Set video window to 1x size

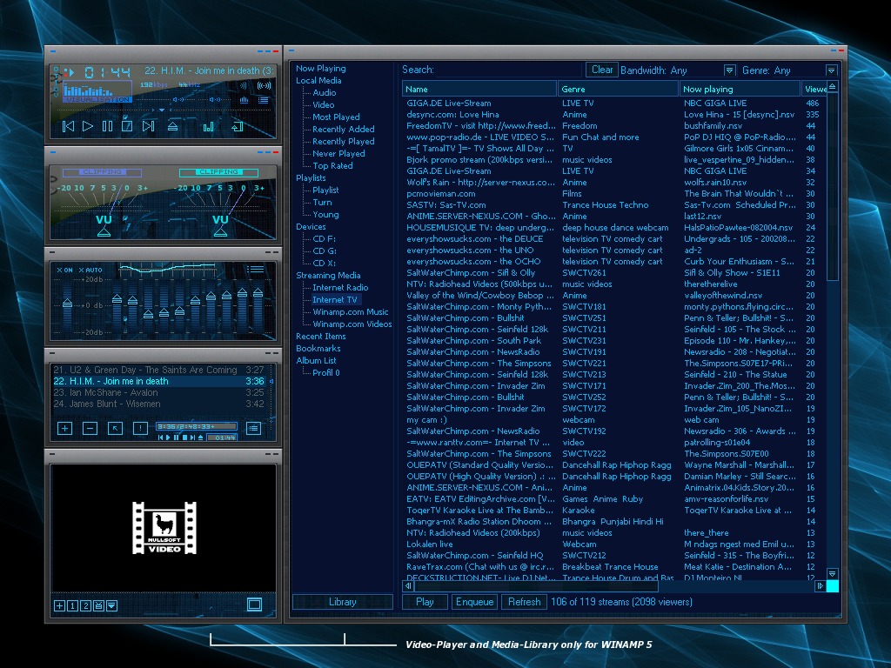coord(73,605)
